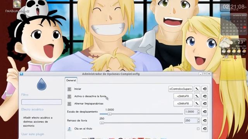Click the CompizConfig window menu icon in titlebar

[22, 74]
